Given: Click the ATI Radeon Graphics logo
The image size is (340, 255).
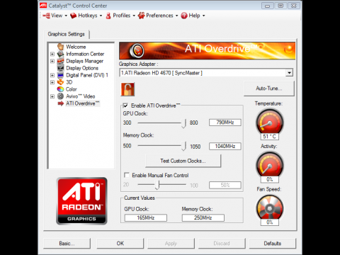Looking at the screenshot, I should tap(81, 201).
